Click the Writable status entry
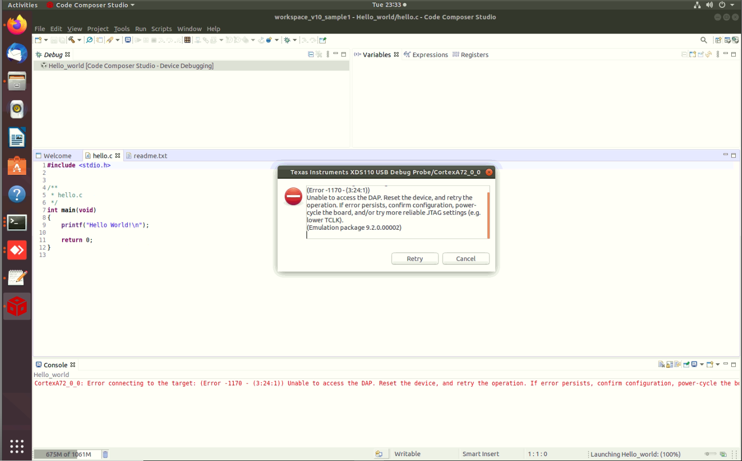The width and height of the screenshot is (742, 461). pos(407,454)
